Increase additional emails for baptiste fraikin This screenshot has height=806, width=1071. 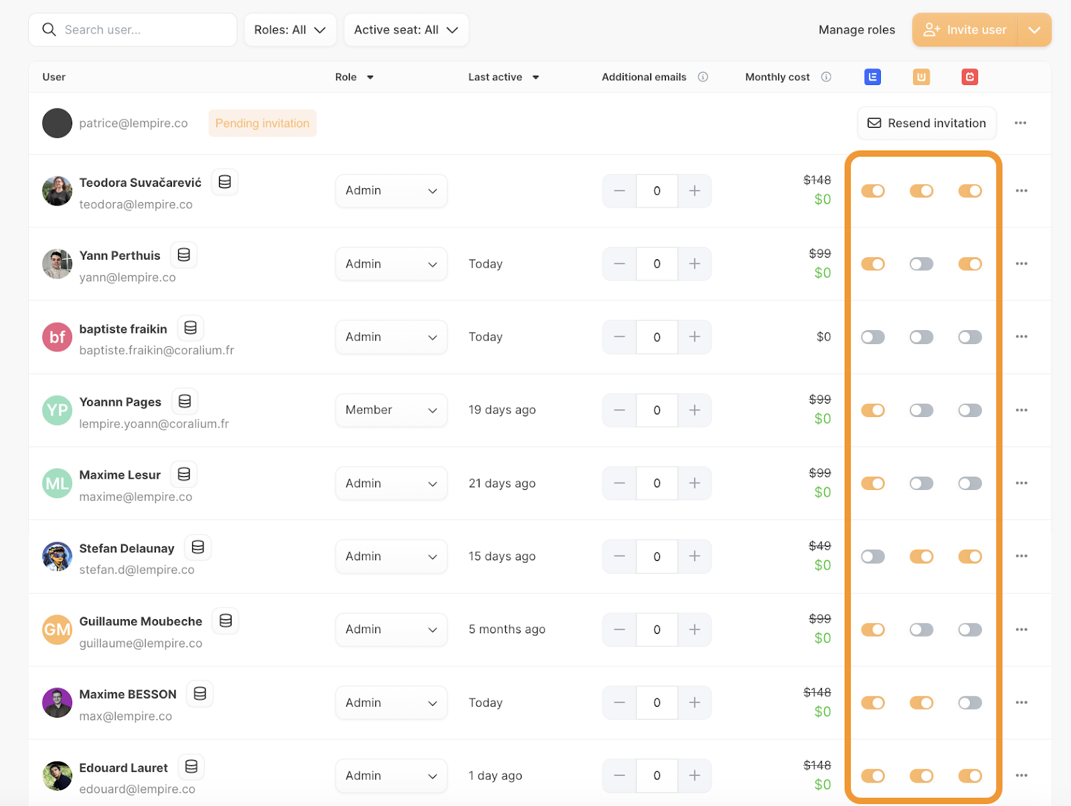(x=695, y=337)
